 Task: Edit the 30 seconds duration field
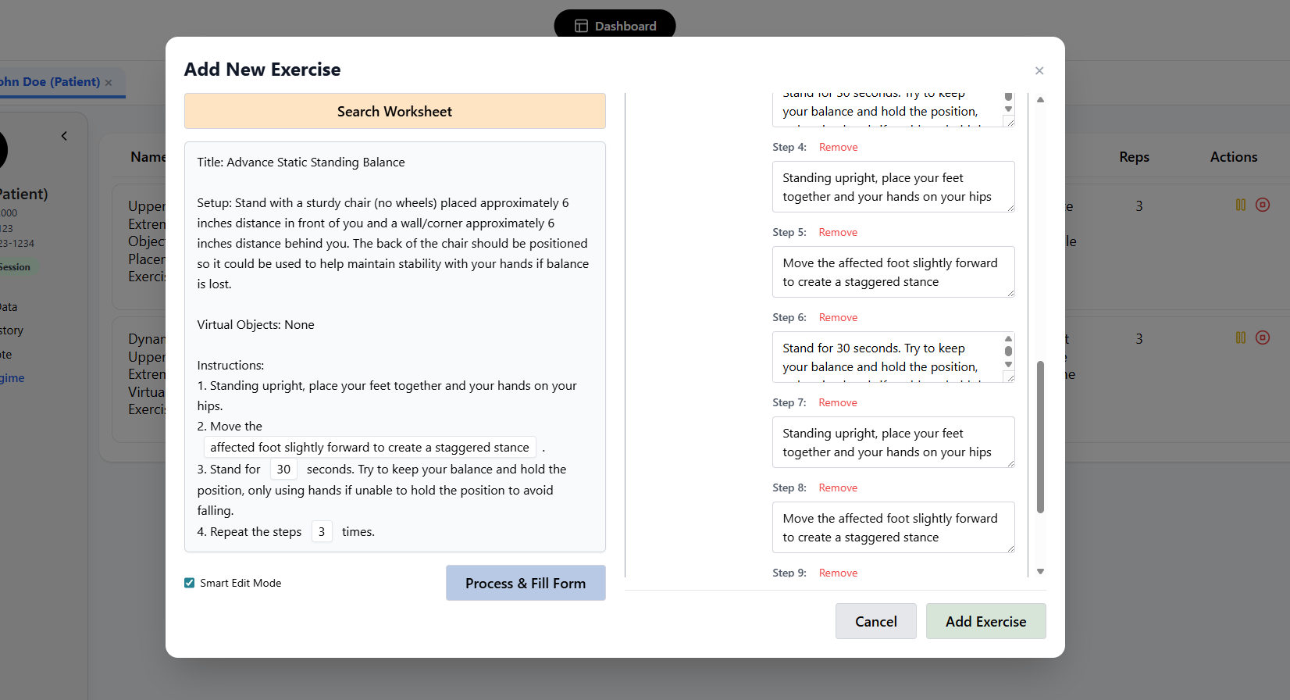(283, 470)
